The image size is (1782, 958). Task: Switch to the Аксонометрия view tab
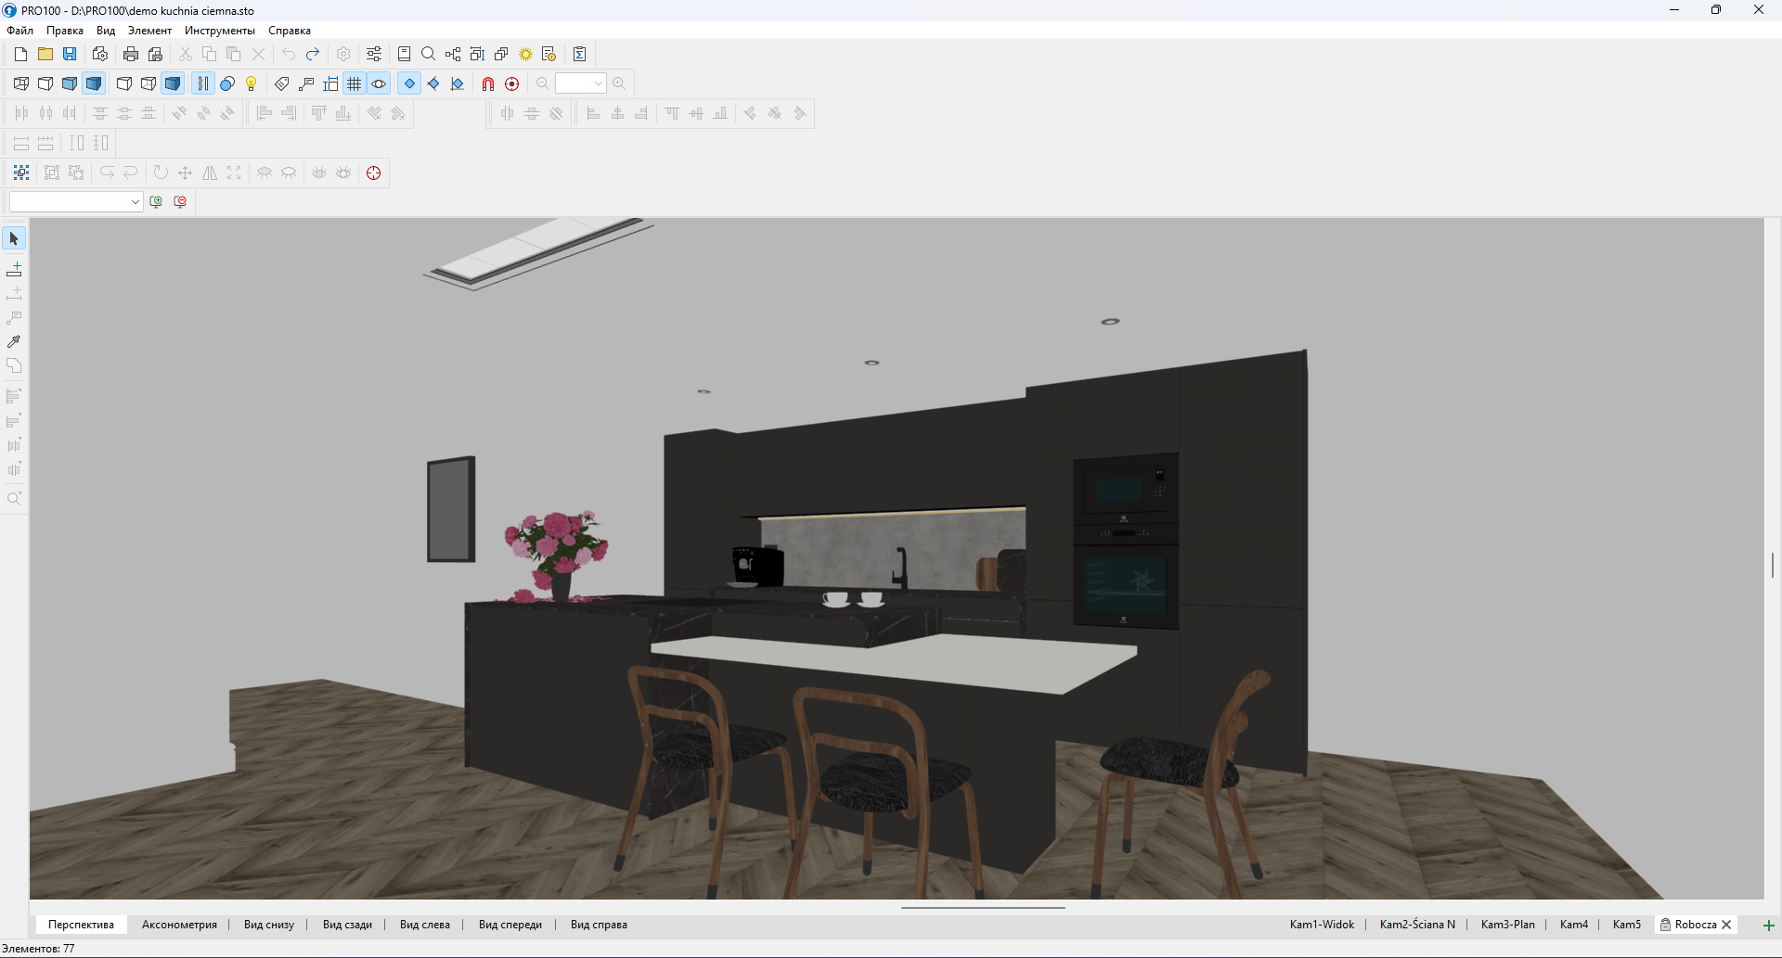[179, 925]
